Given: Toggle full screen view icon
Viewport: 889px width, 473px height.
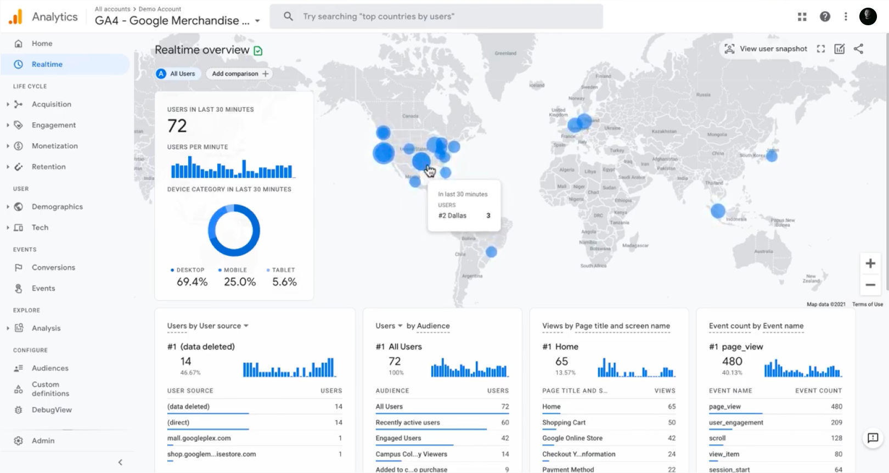Looking at the screenshot, I should 820,49.
